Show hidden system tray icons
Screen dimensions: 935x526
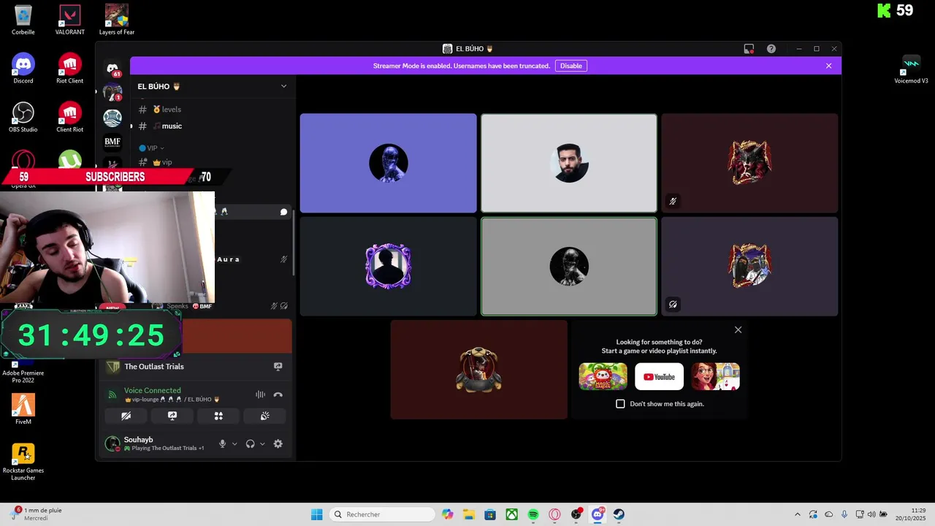tap(797, 514)
